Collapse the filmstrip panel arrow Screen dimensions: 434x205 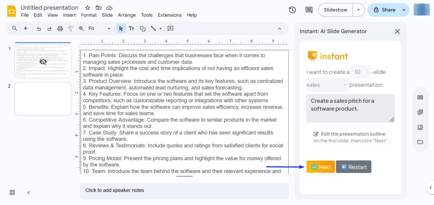pyautogui.click(x=28, y=192)
